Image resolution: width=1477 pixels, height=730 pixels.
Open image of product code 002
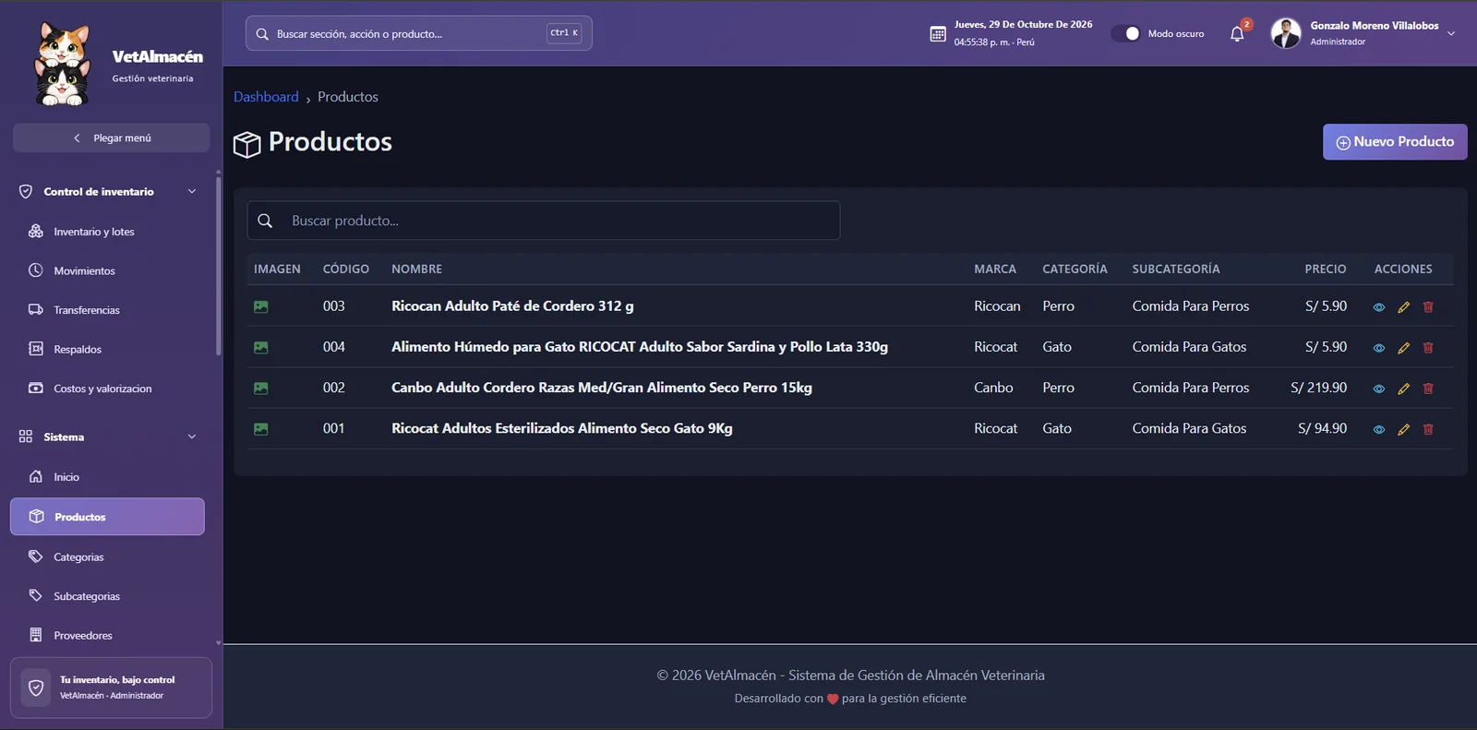coord(261,388)
